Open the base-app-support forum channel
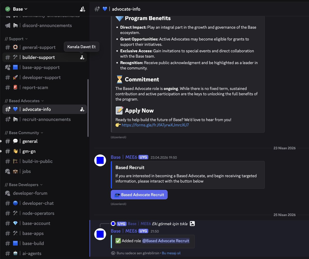Screen dimensions: 309x259 (x=45, y=67)
